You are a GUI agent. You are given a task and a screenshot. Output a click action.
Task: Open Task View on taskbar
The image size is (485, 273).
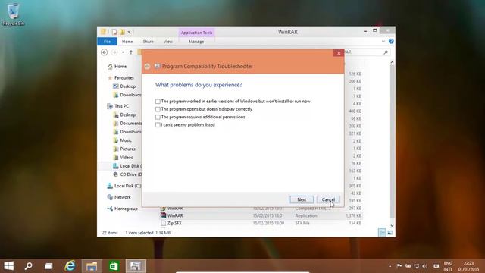pyautogui.click(x=48, y=266)
